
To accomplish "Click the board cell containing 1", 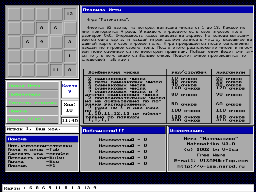I will [70, 56].
